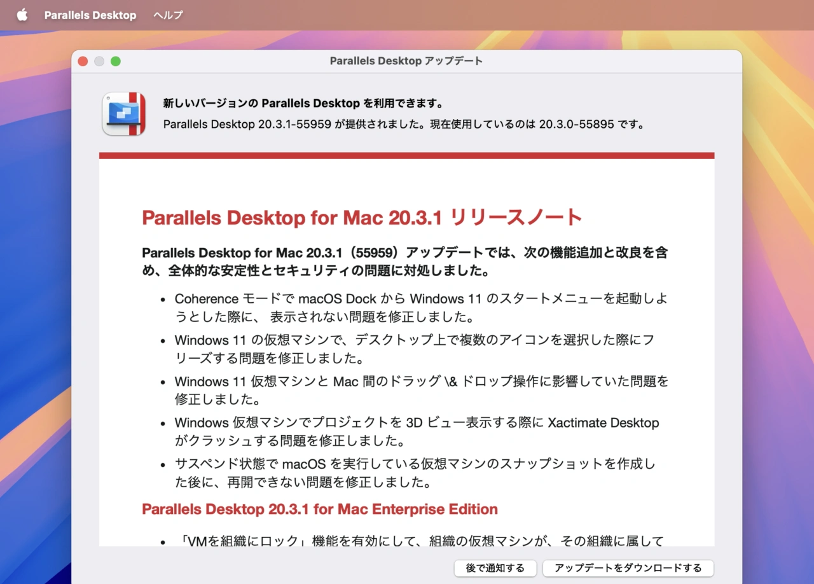Open the Apple menu
This screenshot has width=814, height=584.
click(22, 15)
